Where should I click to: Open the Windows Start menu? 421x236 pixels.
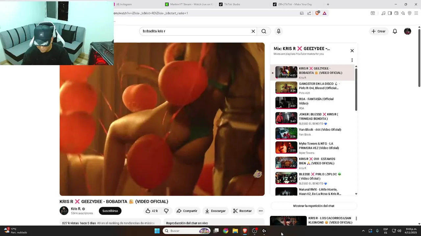coord(157,231)
